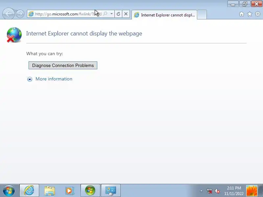Go back using the Back arrow button
This screenshot has height=197, width=263.
click(9, 14)
